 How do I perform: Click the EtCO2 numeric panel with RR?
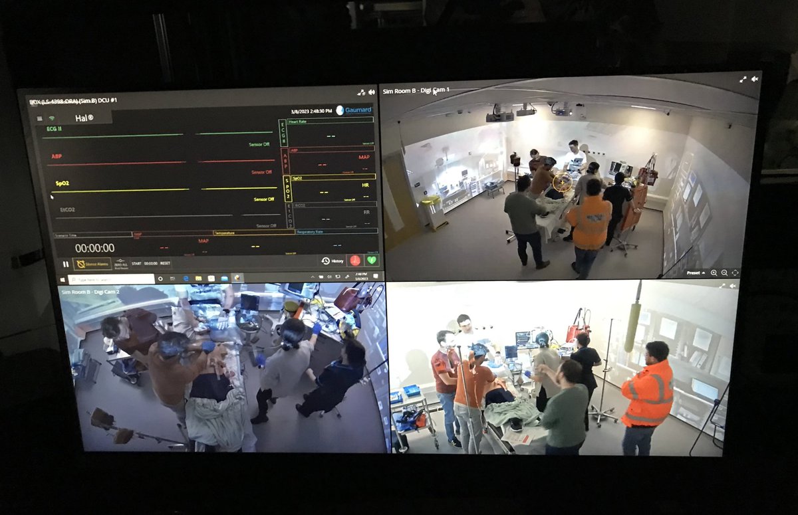point(335,216)
